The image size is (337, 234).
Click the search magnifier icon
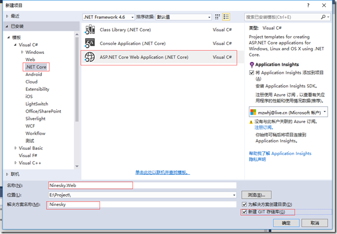click(x=323, y=17)
